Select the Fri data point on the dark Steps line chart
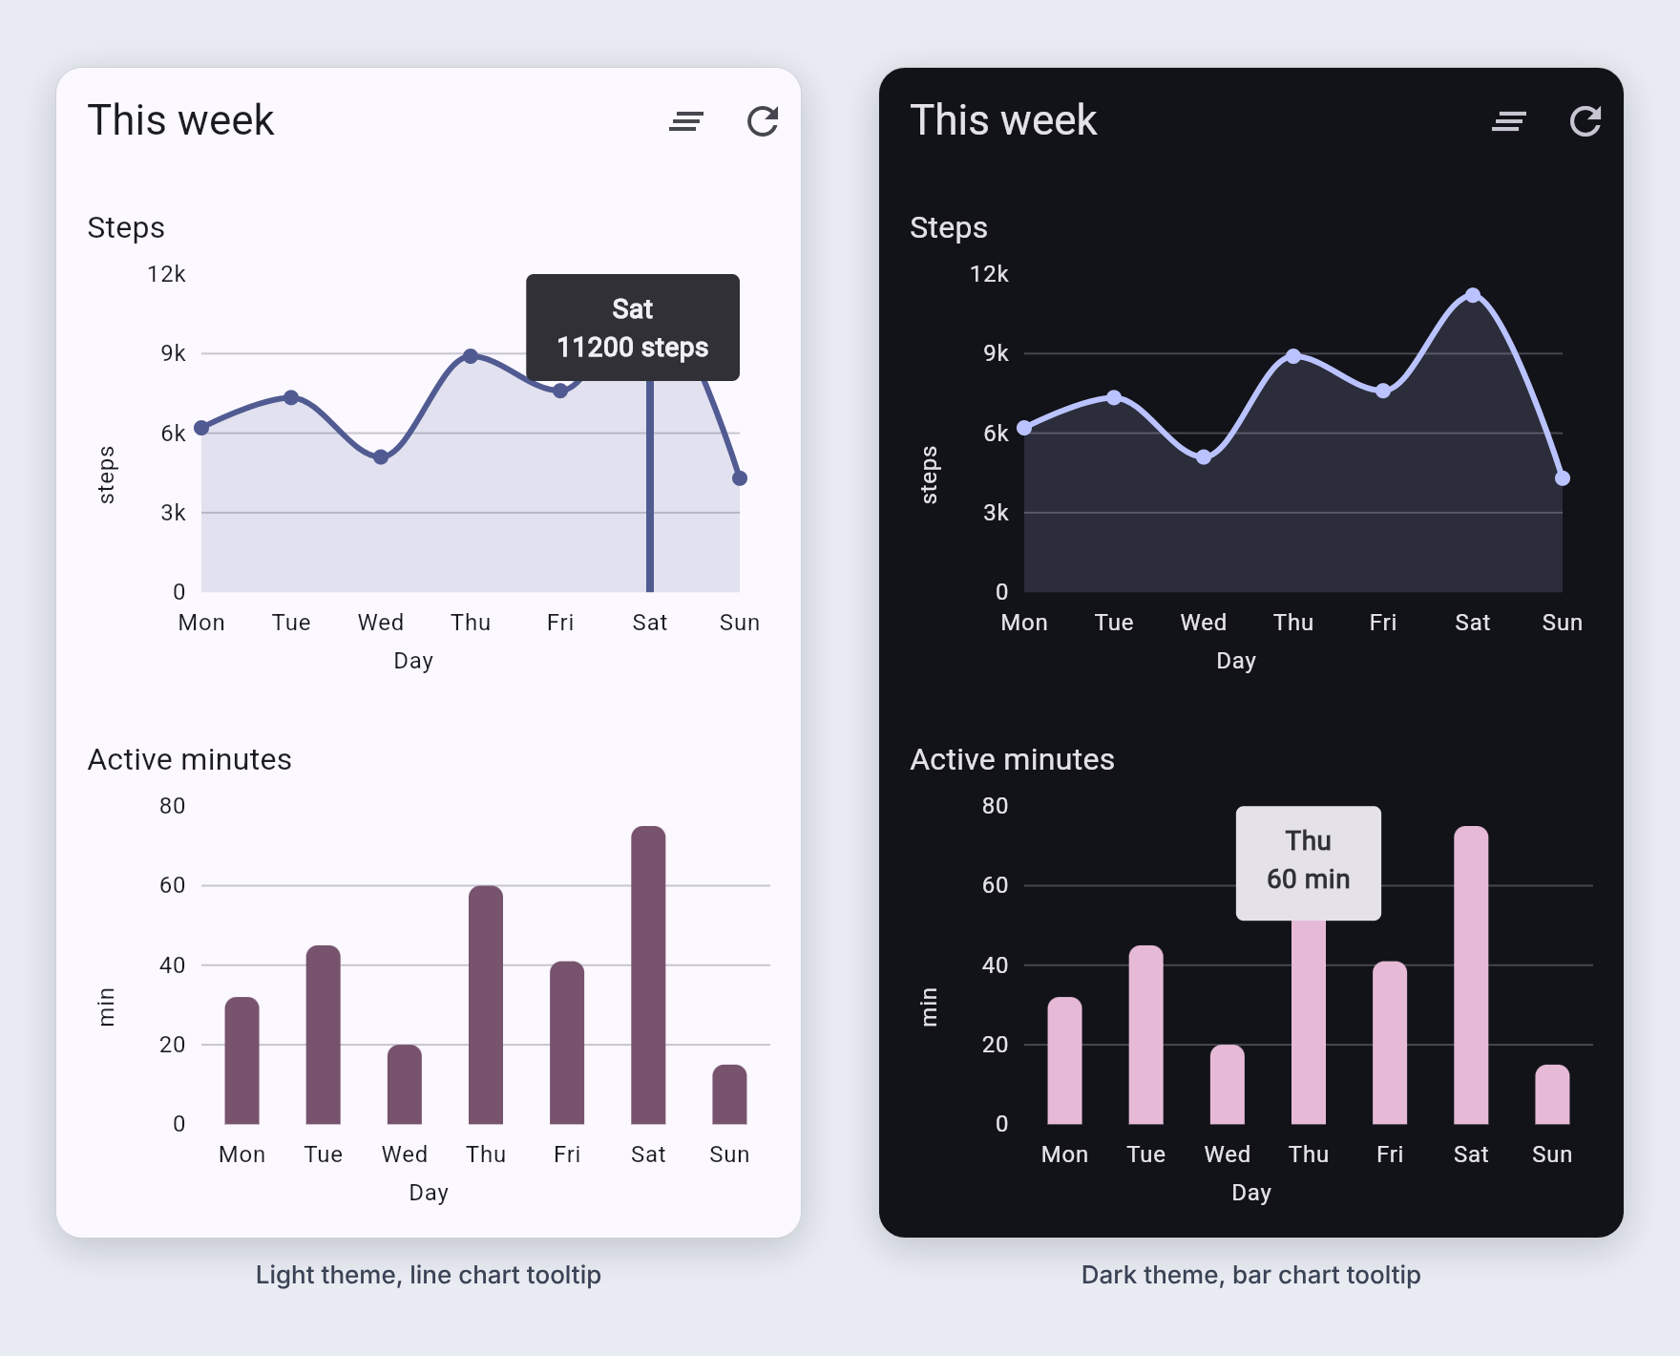Image resolution: width=1680 pixels, height=1356 pixels. click(1383, 391)
